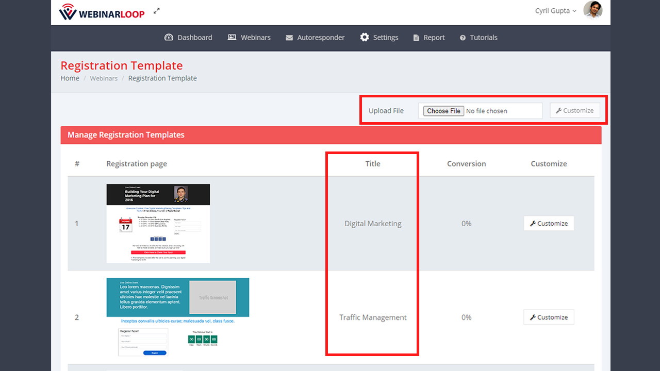Open Settings from navigation bar
The width and height of the screenshot is (660, 371).
click(379, 38)
